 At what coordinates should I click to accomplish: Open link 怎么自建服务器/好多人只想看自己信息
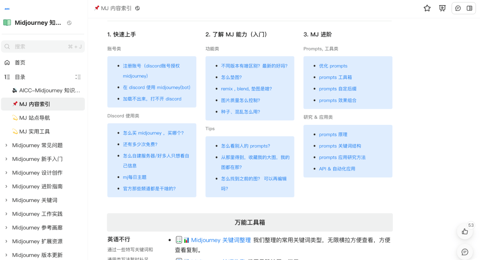coord(156,160)
